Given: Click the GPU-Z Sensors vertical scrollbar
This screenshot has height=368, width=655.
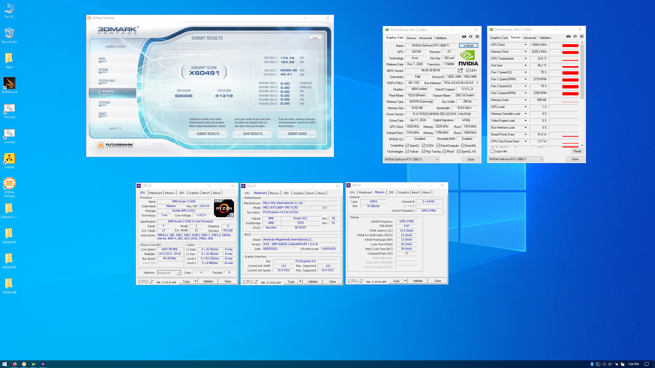Looking at the screenshot, I should coord(582,94).
